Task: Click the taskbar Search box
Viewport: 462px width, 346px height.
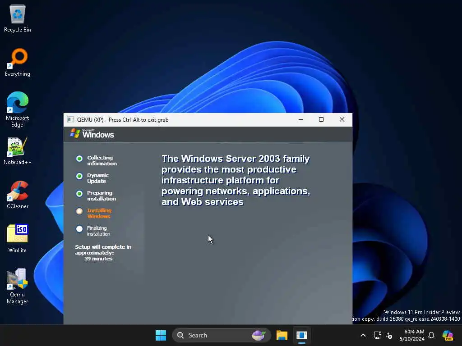Action: point(221,335)
